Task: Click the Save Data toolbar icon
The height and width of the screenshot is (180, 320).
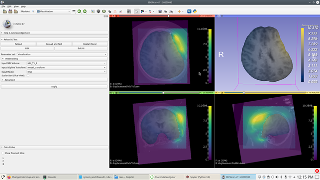Action: point(16,11)
